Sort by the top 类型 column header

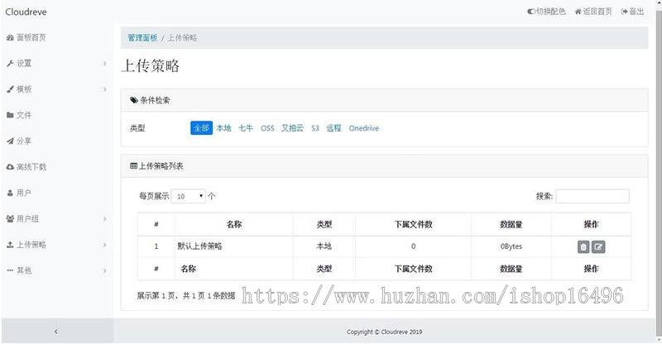point(324,224)
